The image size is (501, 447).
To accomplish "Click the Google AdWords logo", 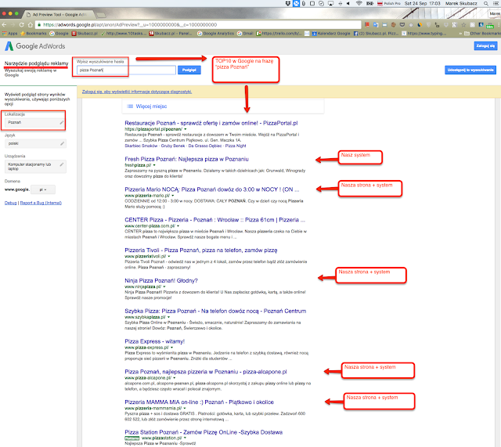I will (x=35, y=46).
